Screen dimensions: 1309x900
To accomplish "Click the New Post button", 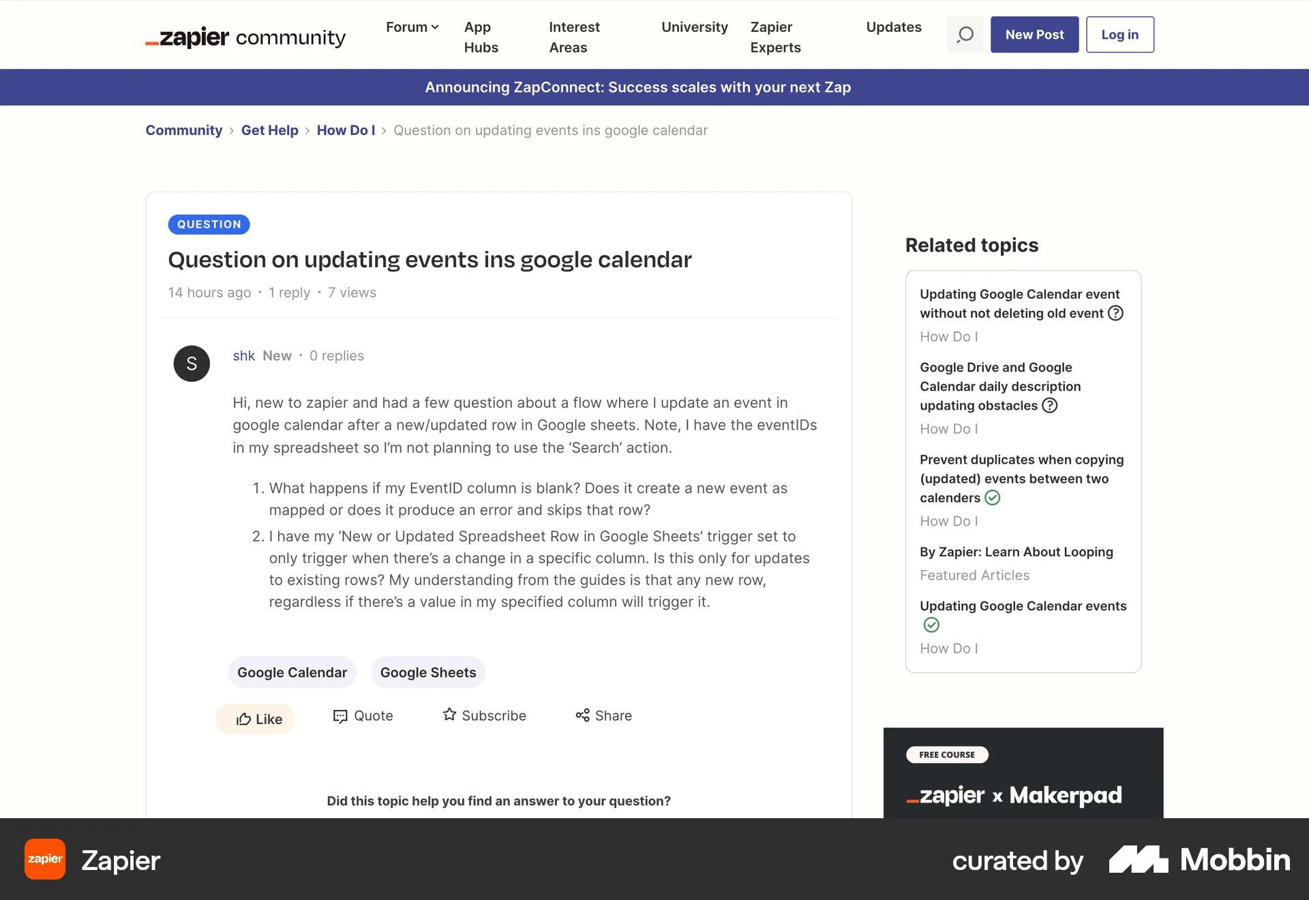I will tap(1034, 34).
